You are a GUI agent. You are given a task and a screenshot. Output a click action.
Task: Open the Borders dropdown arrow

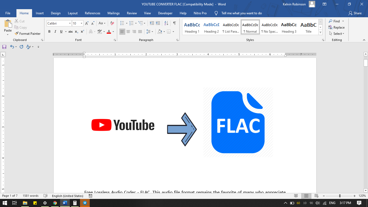[x=173, y=32]
